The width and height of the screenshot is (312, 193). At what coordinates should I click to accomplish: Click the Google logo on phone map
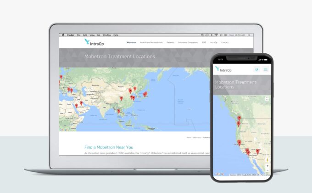pos(219,174)
